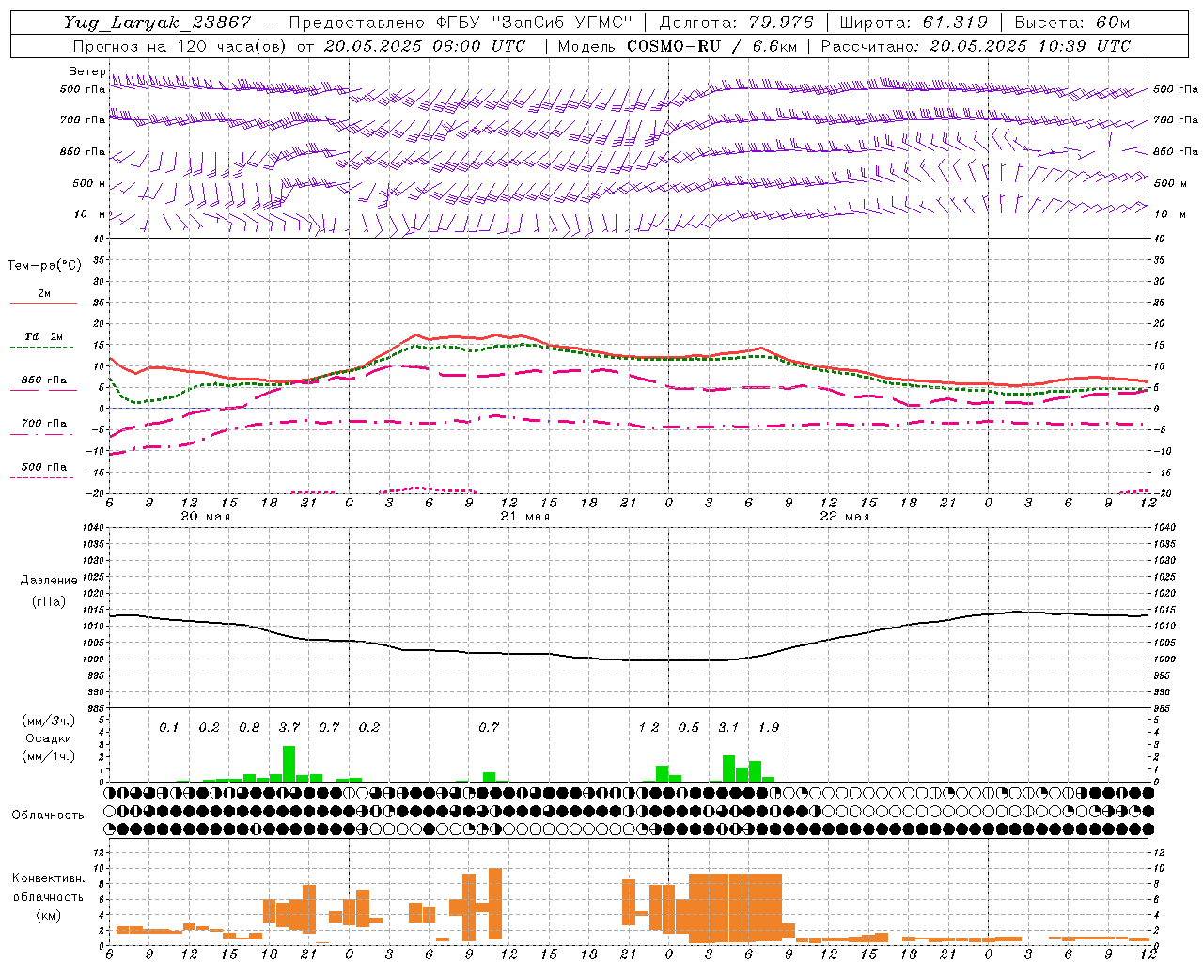
Task: Click the '1.2' precipitation total value
Action: pyautogui.click(x=648, y=727)
